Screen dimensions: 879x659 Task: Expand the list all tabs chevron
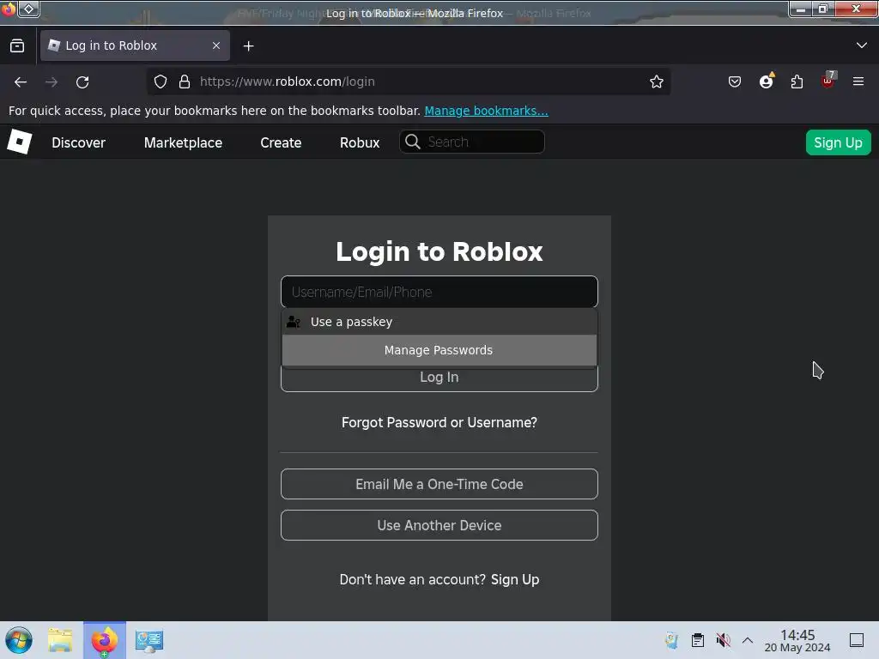click(x=862, y=45)
